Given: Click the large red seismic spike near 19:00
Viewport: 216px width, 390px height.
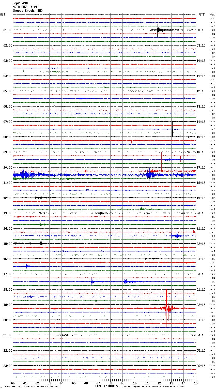Looking at the screenshot, I should (166, 308).
